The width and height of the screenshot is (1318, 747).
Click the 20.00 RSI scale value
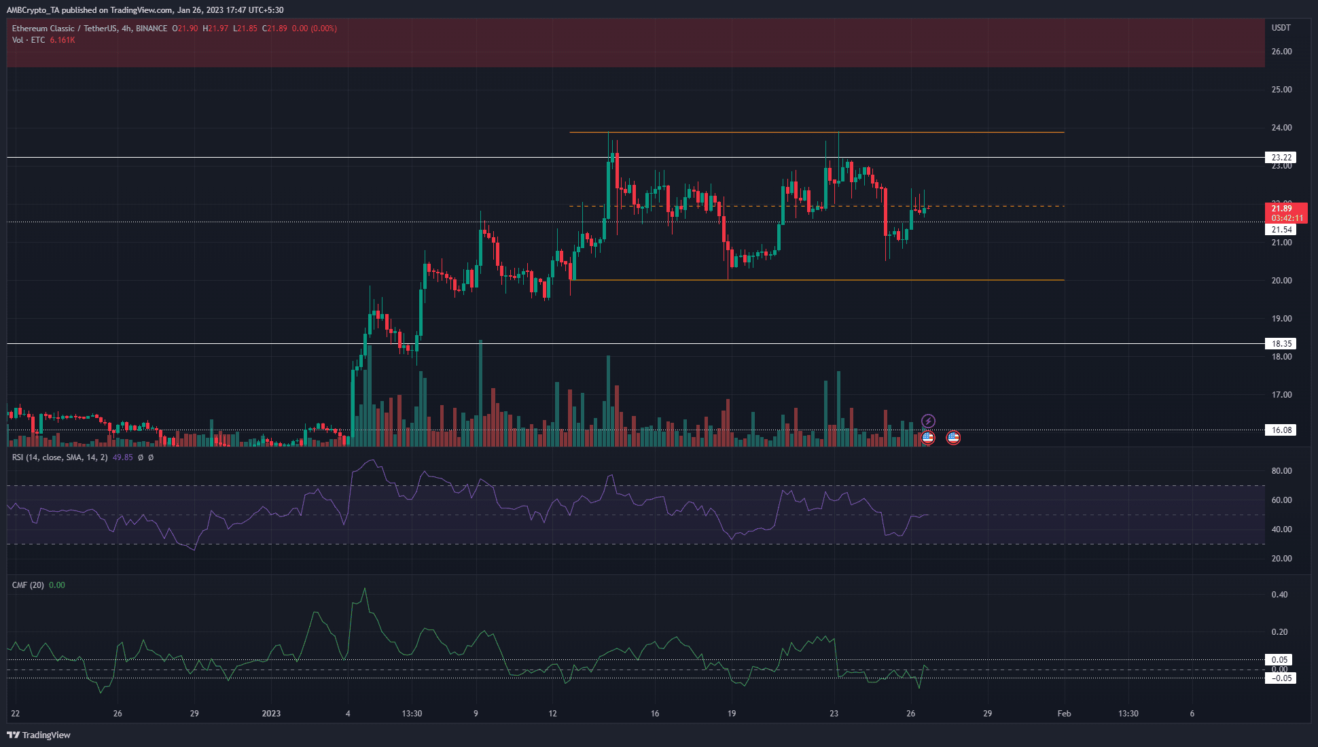tap(1281, 559)
